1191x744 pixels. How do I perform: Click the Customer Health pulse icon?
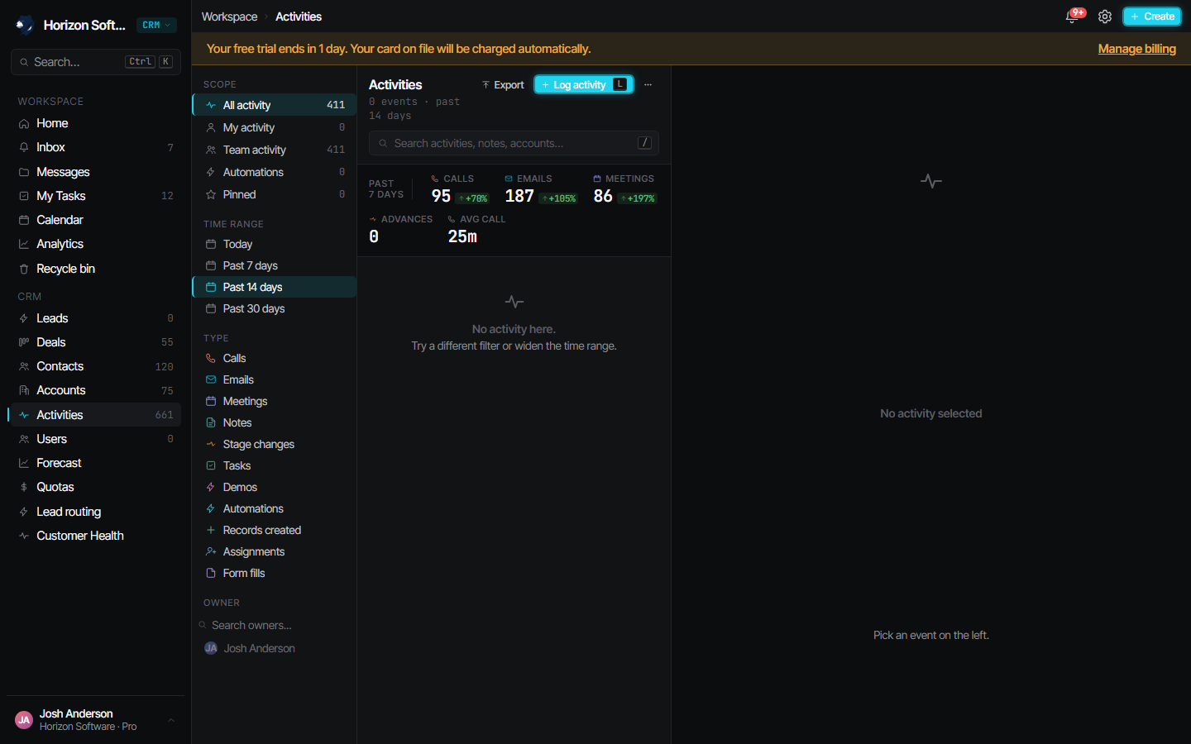[24, 536]
